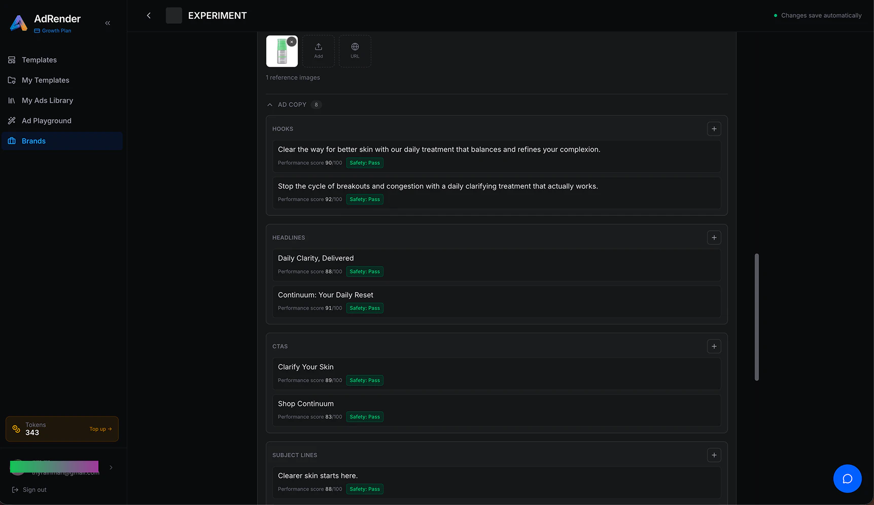874x505 pixels.
Task: Click Top up tokens link
Action: 100,429
